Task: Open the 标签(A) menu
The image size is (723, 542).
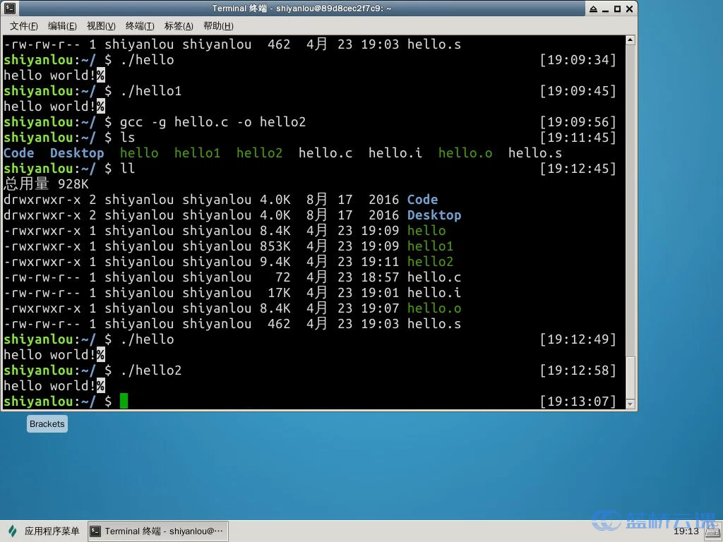Action: 179,26
